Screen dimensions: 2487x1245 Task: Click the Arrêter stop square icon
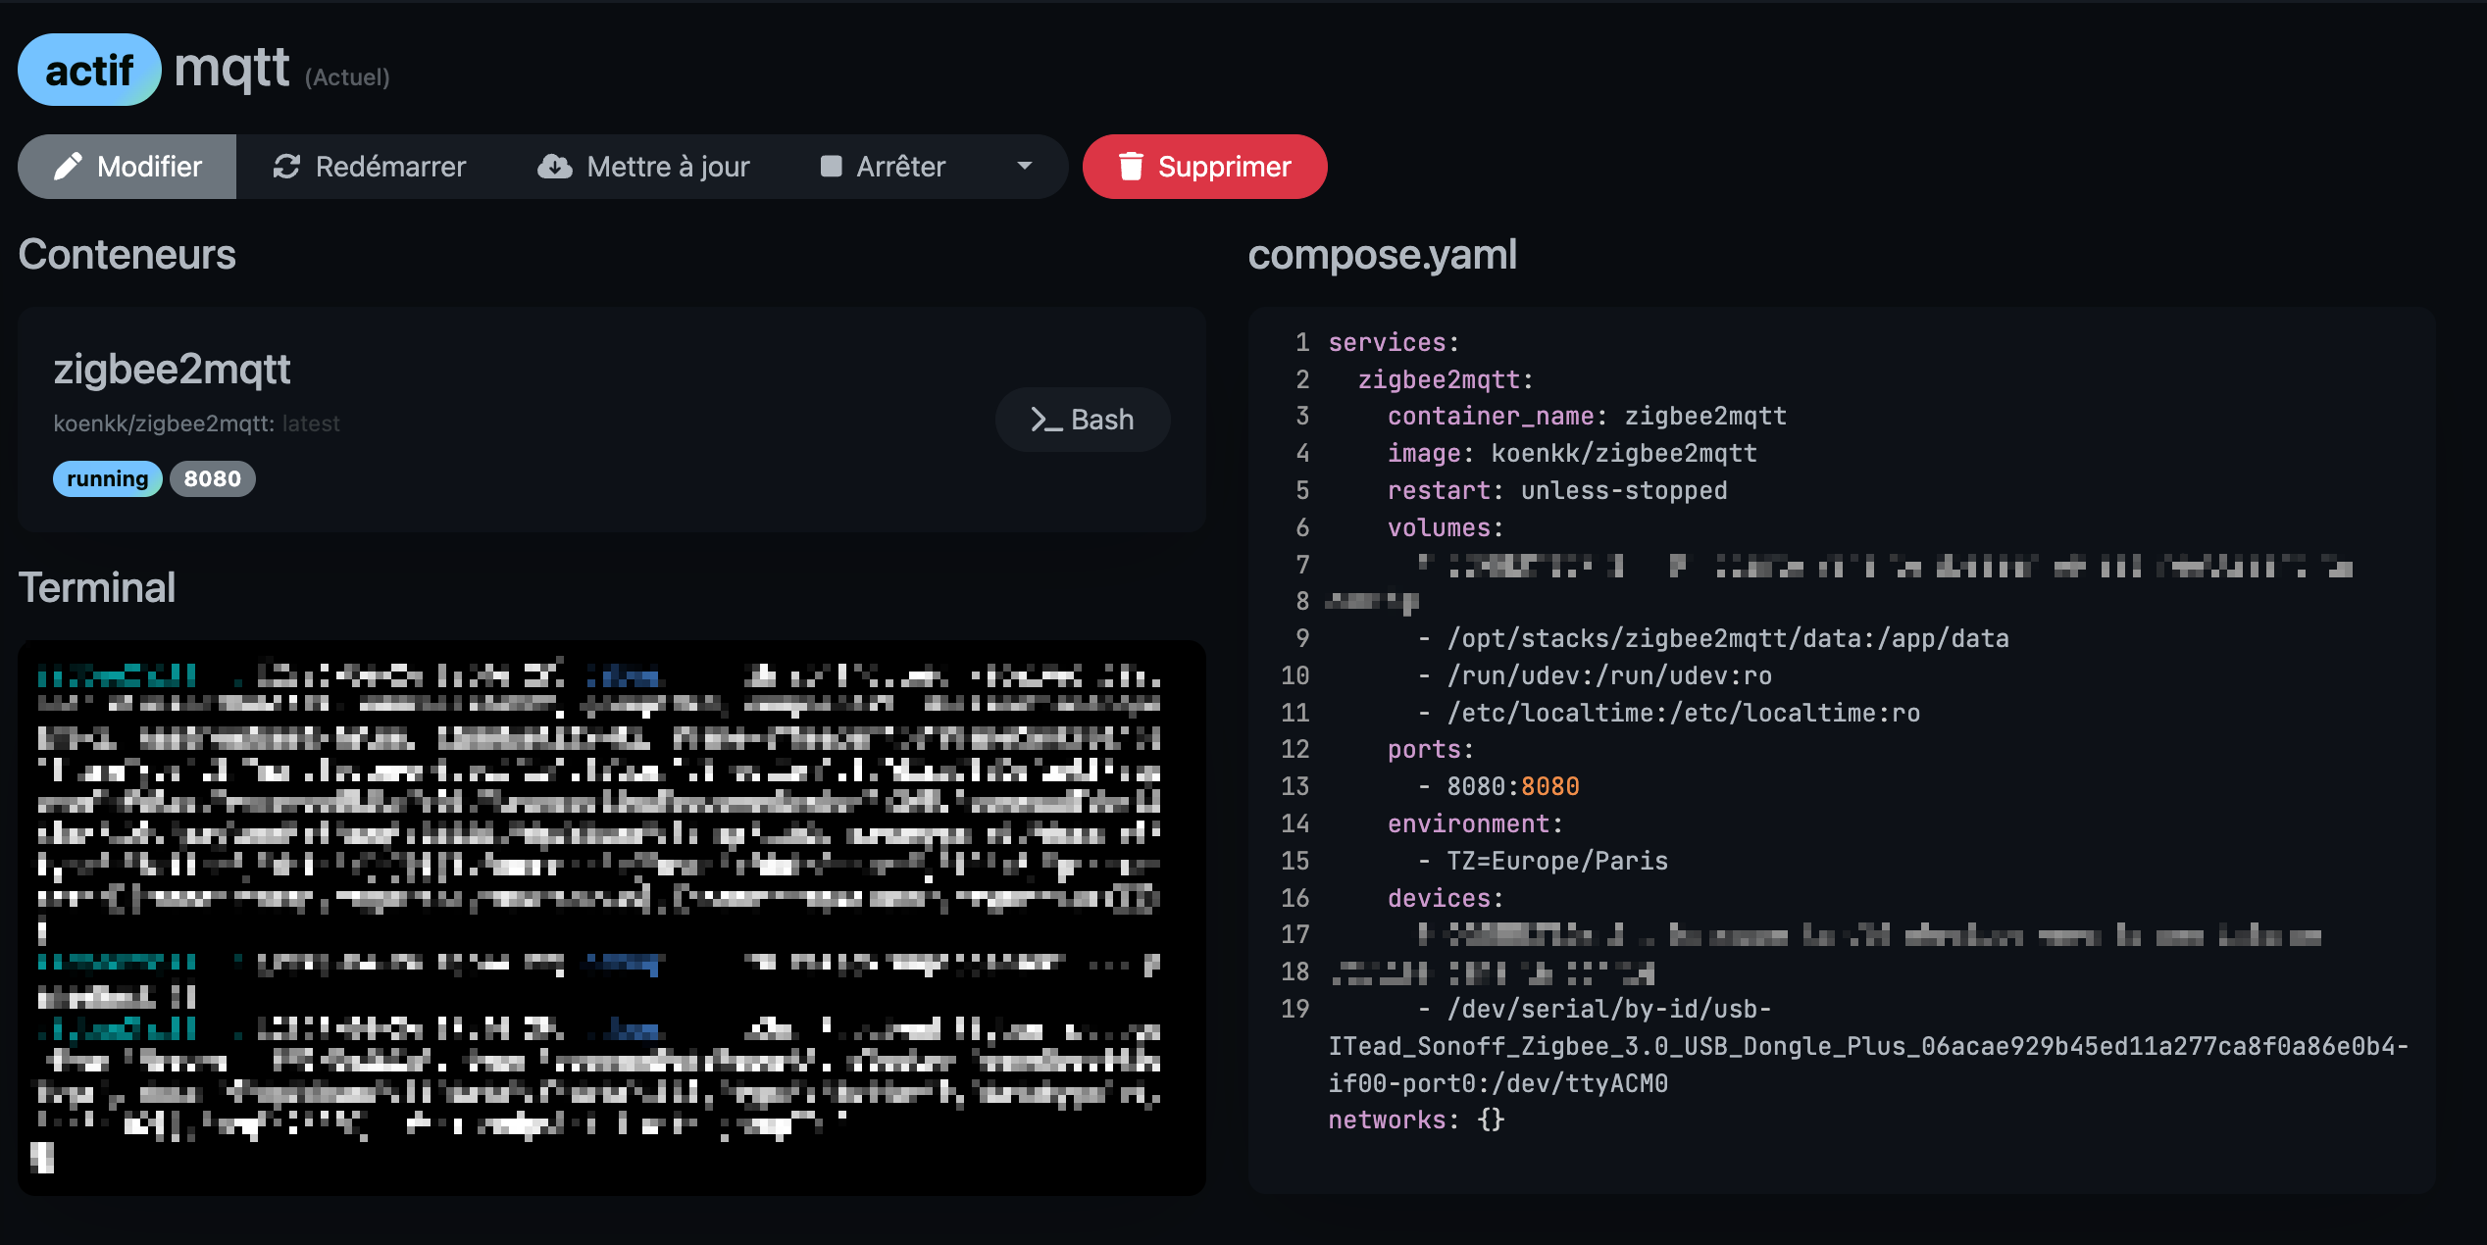point(832,167)
